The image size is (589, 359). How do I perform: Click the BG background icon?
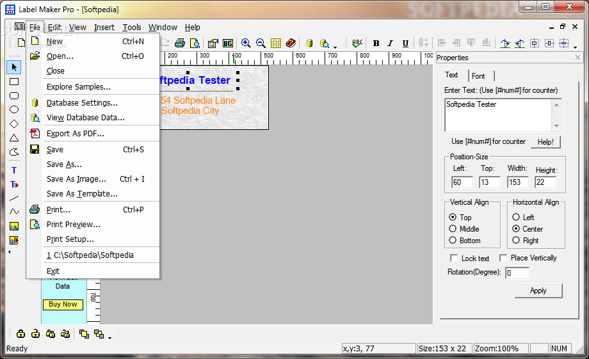[228, 43]
